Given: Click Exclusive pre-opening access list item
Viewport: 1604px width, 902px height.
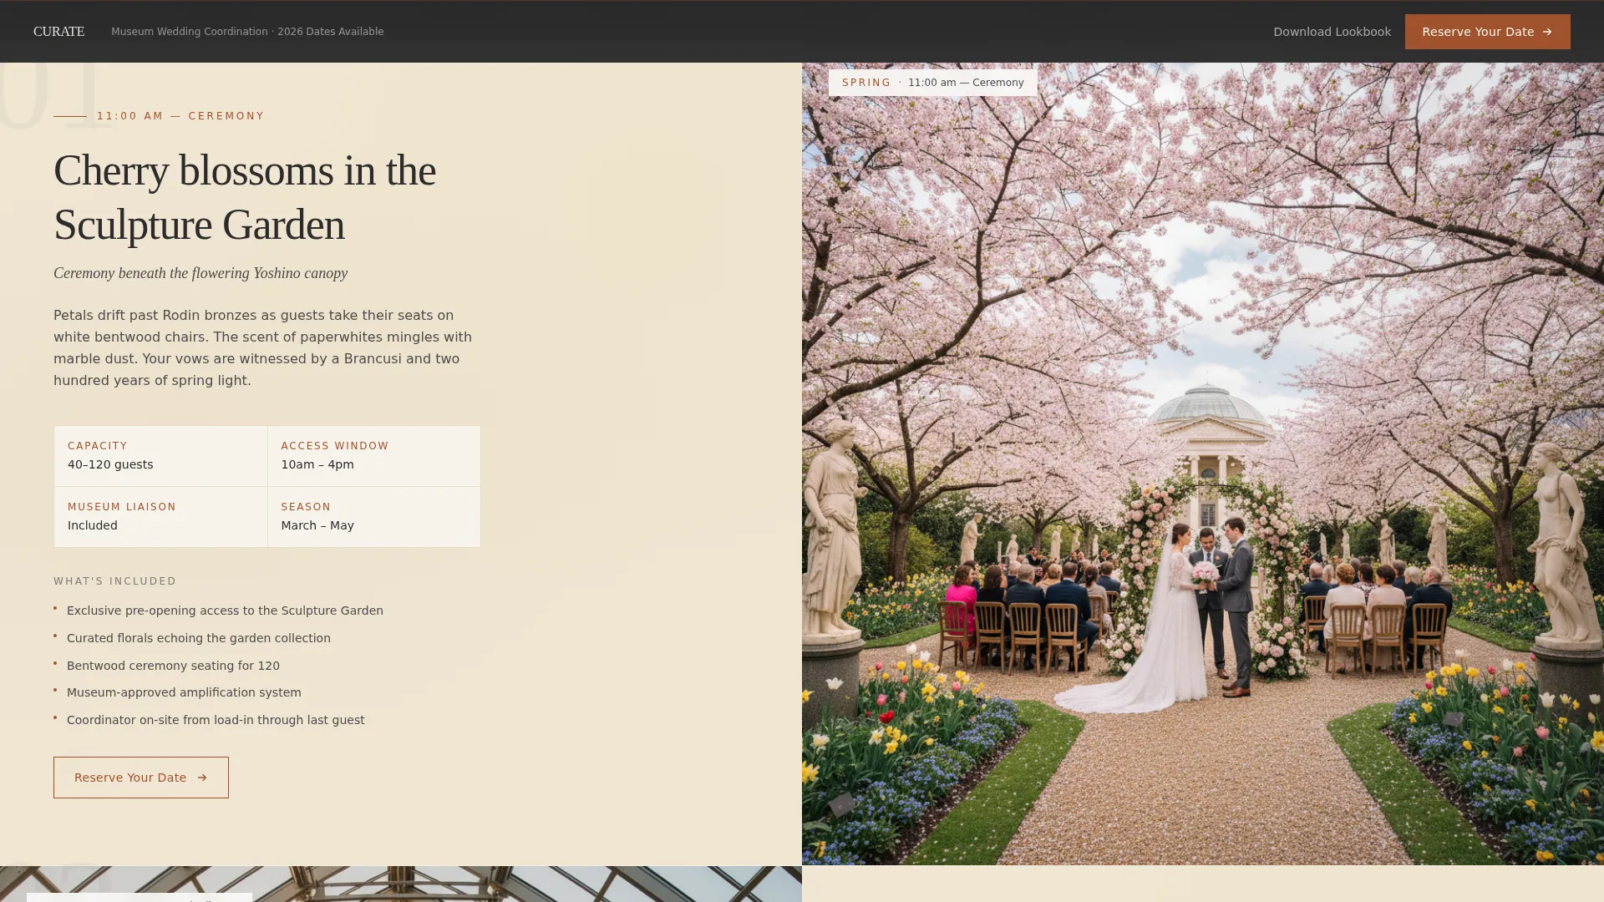Looking at the screenshot, I should tap(225, 611).
